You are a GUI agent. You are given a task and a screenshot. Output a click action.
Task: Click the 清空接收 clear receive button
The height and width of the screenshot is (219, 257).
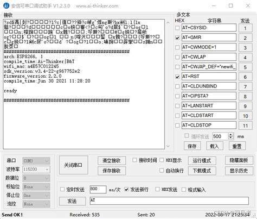coord(112,161)
